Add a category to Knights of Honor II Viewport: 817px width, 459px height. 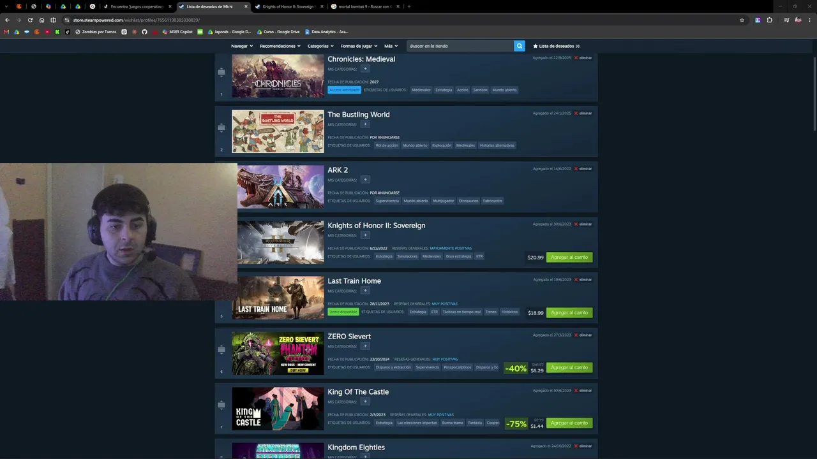click(x=365, y=235)
